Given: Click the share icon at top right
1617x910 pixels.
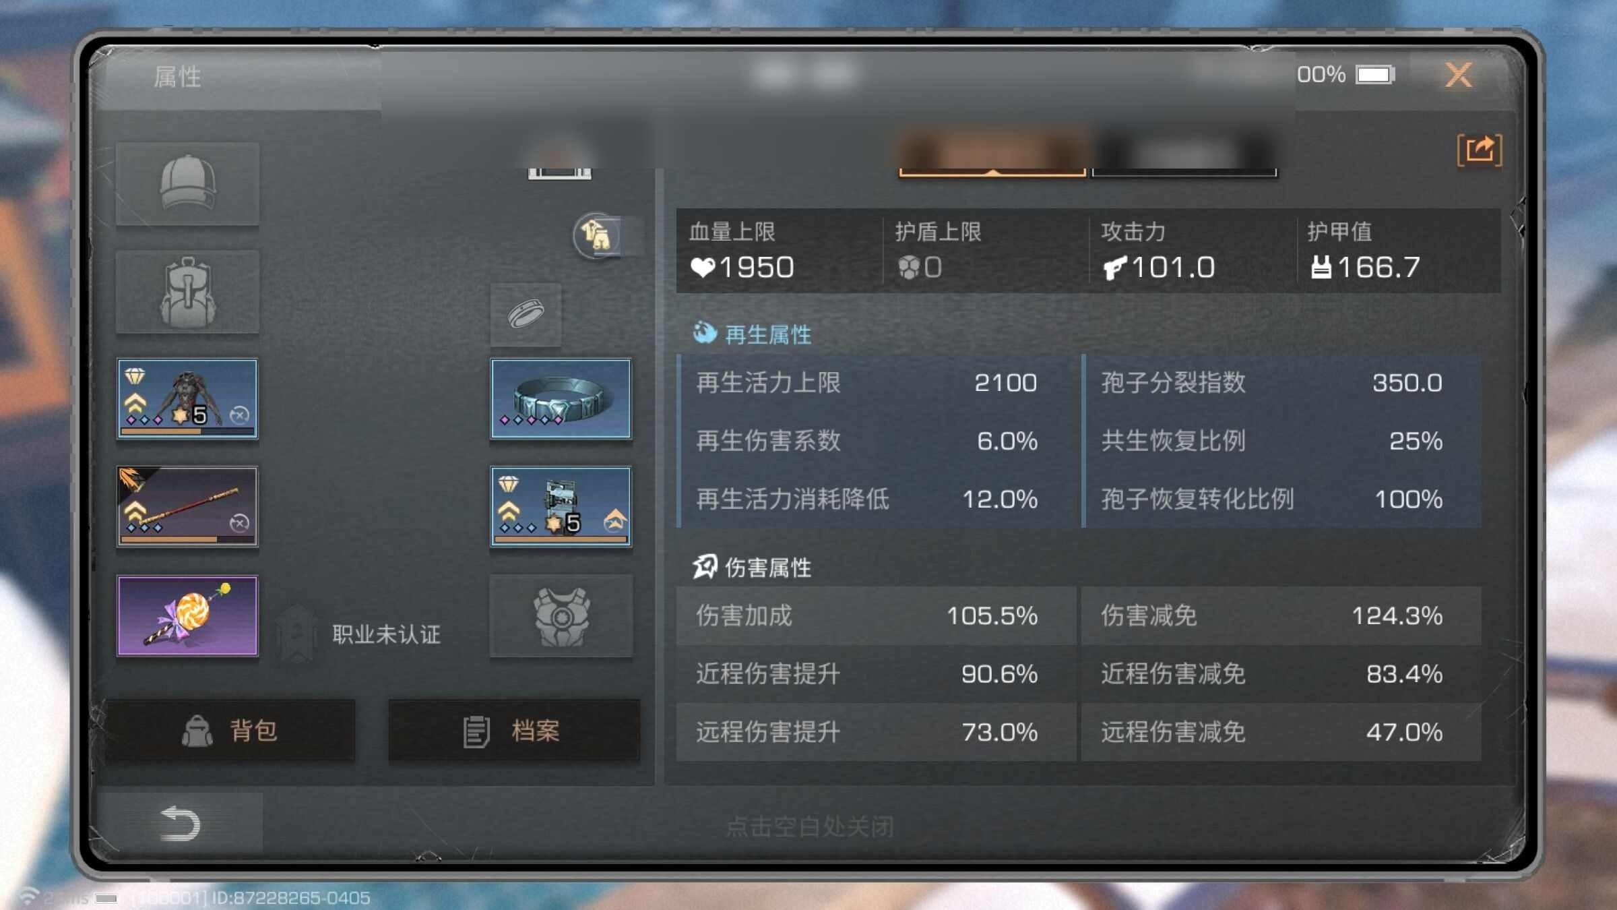Looking at the screenshot, I should (x=1479, y=150).
